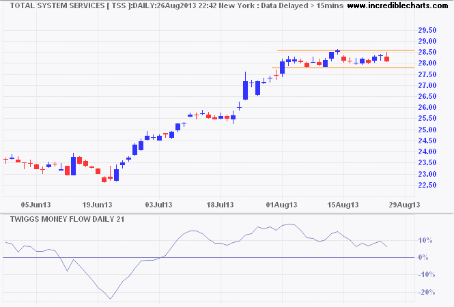
Task: Click the 24.00 price axis label
Action: [x=427, y=152]
